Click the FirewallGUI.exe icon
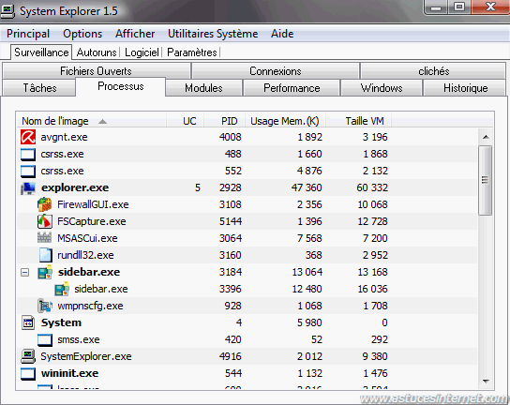Screen dimensions: 510x405 pyautogui.click(x=45, y=204)
